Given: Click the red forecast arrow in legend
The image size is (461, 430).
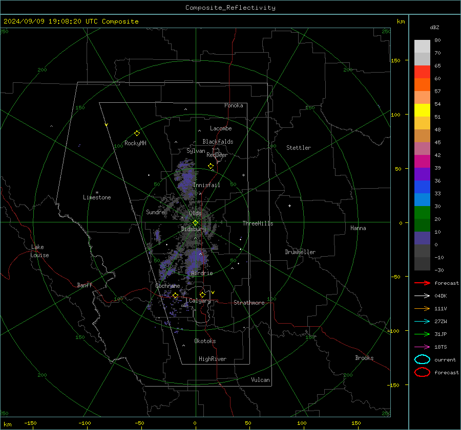Looking at the screenshot, I should pyautogui.click(x=422, y=283).
